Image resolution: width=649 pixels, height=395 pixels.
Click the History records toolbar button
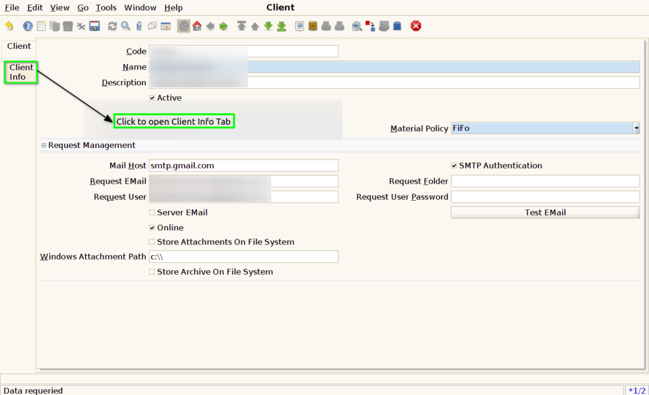tap(184, 26)
